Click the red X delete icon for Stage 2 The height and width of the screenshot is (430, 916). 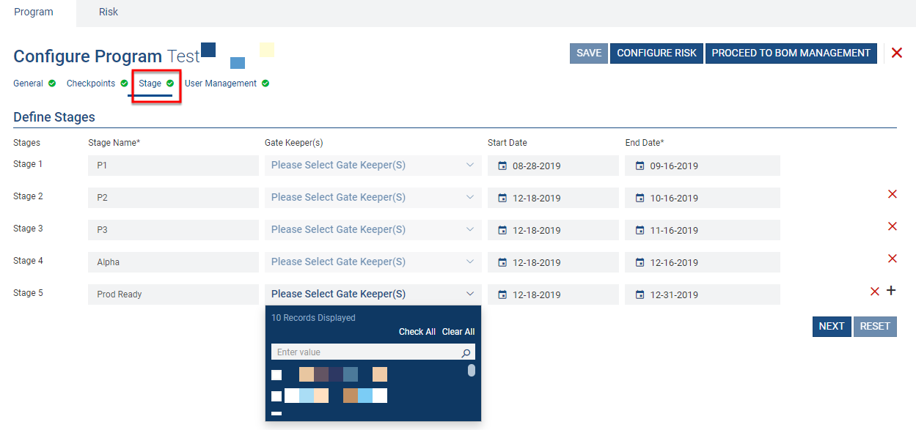(892, 194)
